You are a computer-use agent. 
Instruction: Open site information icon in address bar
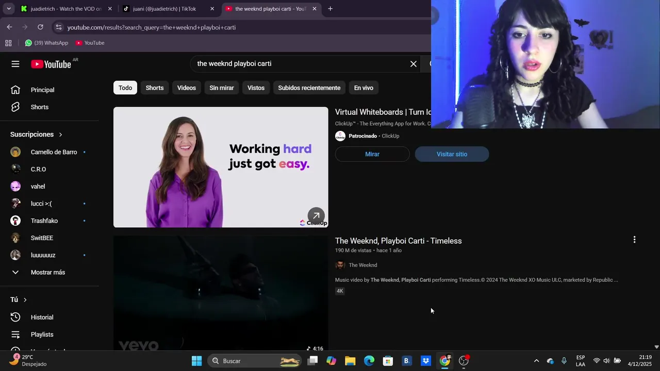coord(58,27)
